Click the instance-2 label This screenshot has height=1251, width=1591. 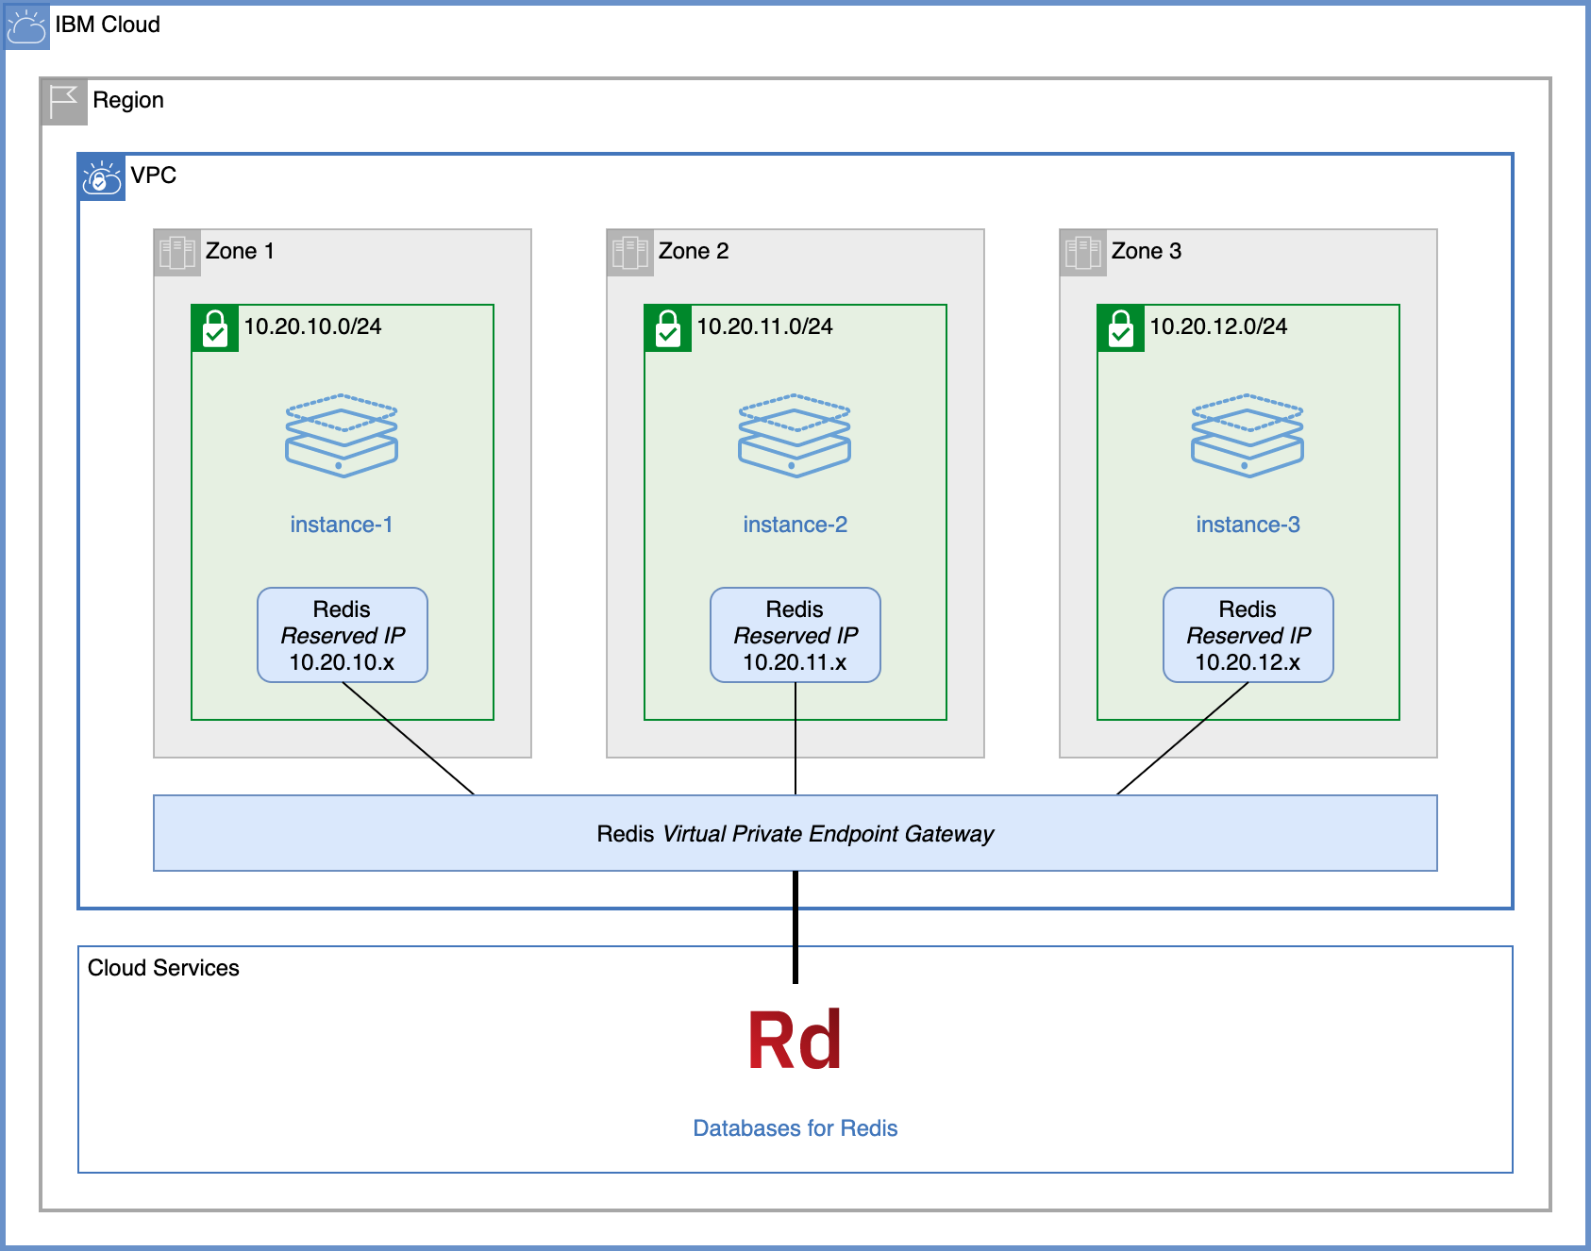coord(795,525)
